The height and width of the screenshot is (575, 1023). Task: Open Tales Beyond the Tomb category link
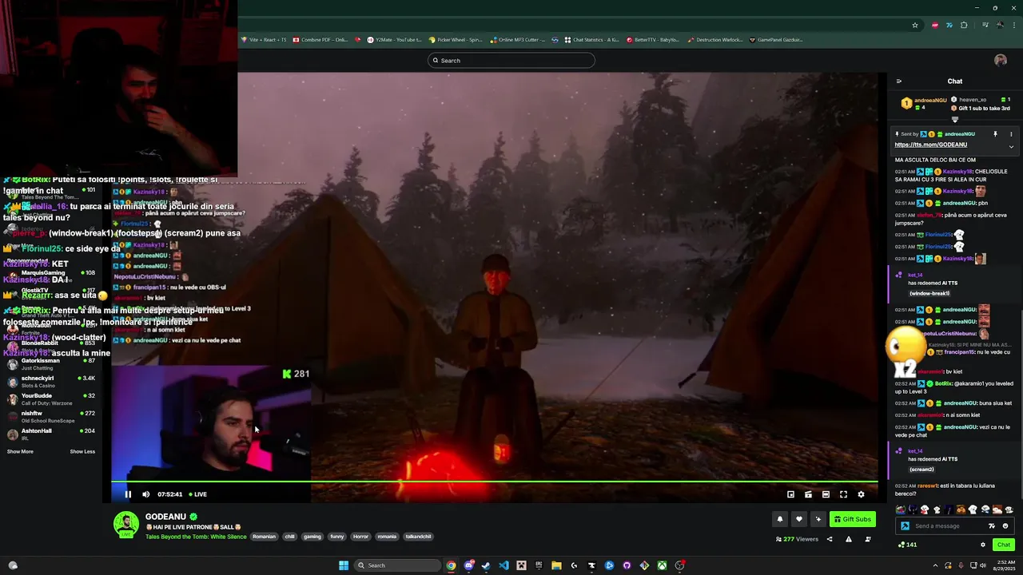(196, 537)
